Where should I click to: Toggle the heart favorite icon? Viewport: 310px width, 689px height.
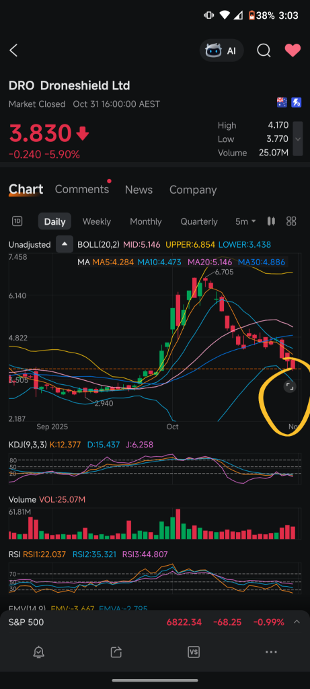coord(293,50)
